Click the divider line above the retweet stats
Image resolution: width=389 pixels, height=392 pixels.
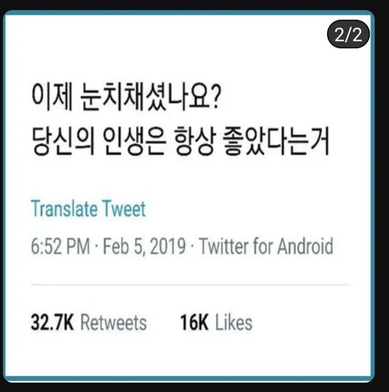point(190,284)
